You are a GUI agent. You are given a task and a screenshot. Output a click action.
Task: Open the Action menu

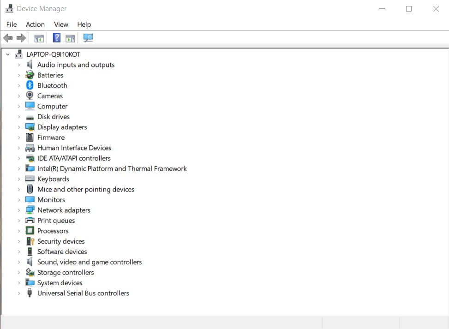point(35,24)
